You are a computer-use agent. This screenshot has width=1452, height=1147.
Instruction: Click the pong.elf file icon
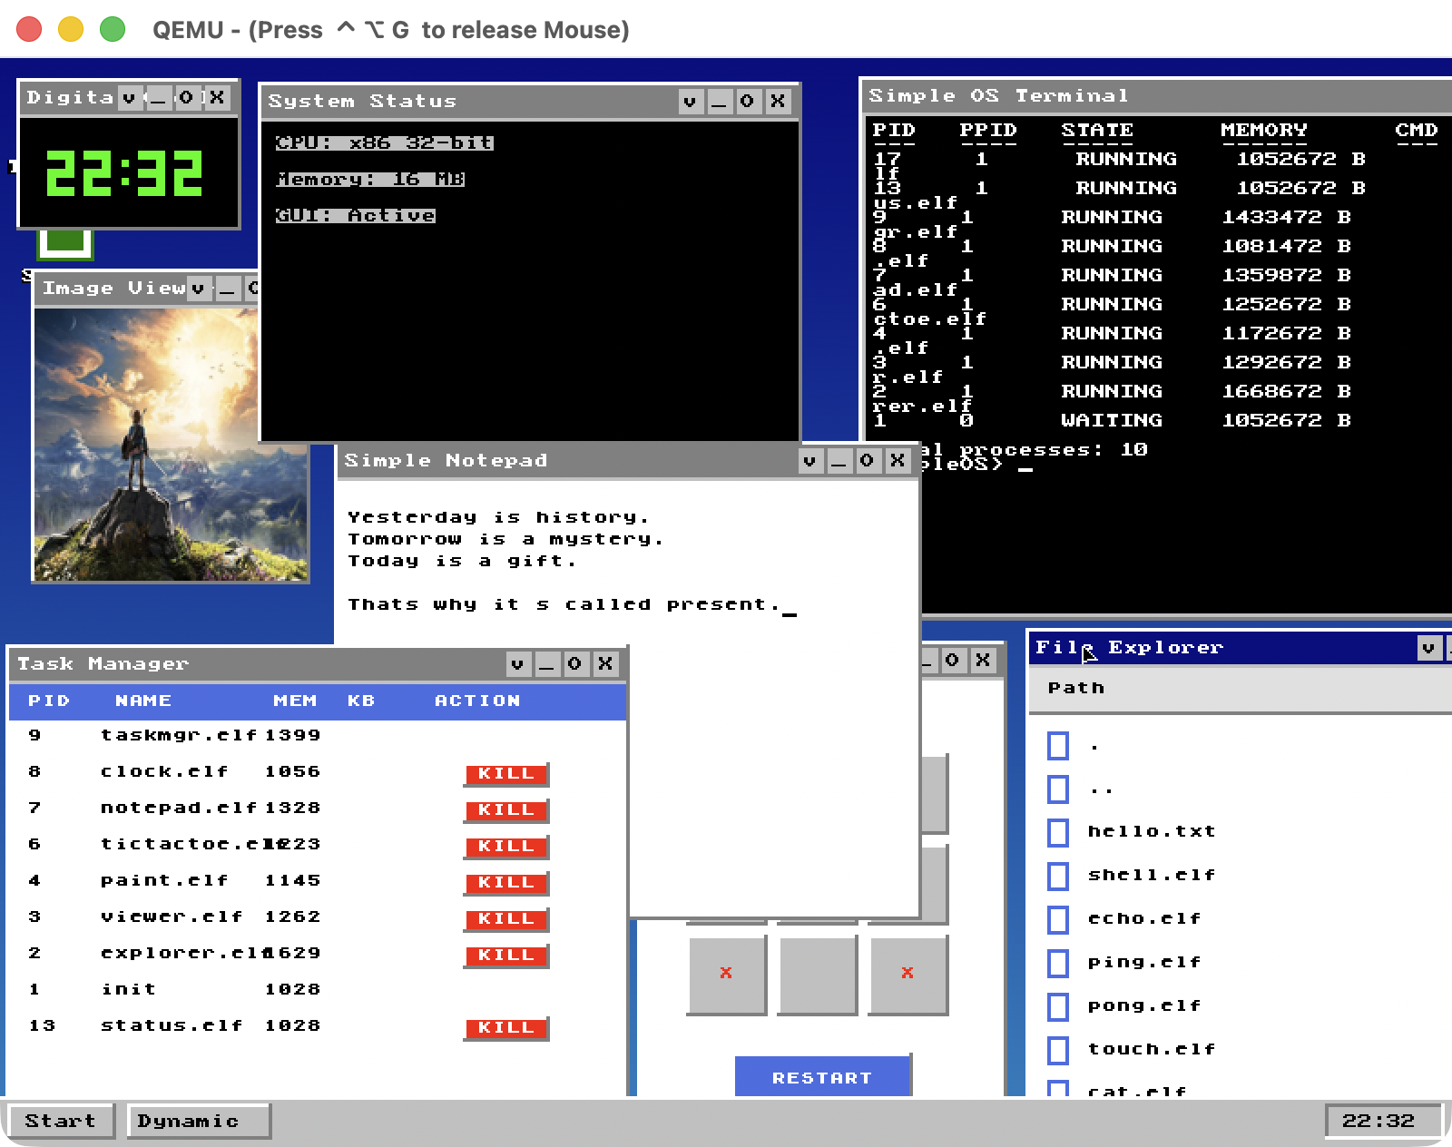(1058, 1006)
